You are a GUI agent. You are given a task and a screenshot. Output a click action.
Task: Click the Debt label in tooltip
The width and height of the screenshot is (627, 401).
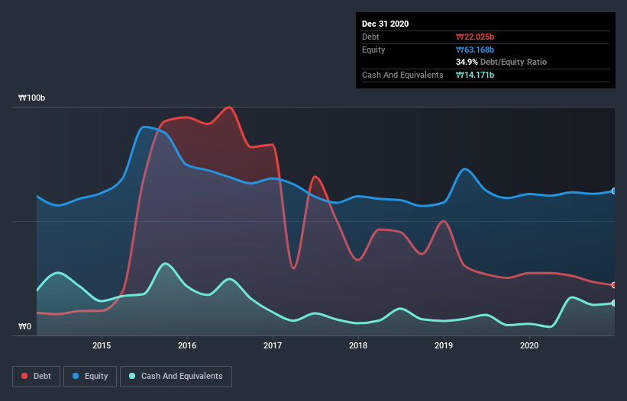tap(370, 37)
